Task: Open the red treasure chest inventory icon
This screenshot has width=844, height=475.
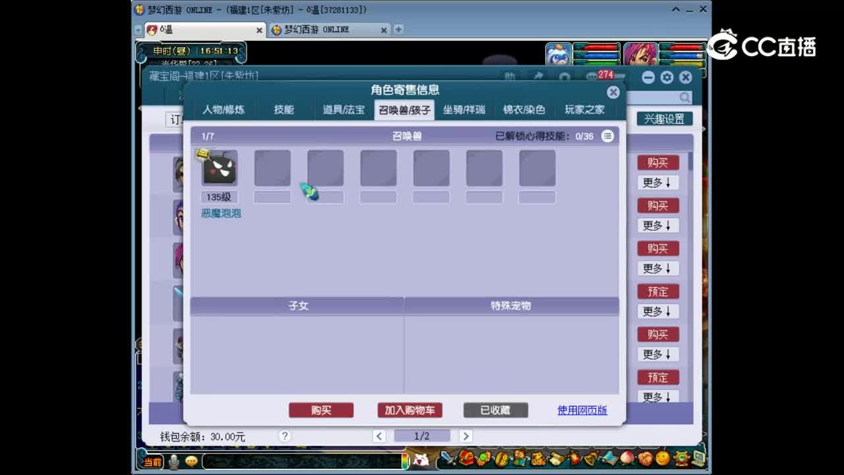Action: (x=466, y=458)
